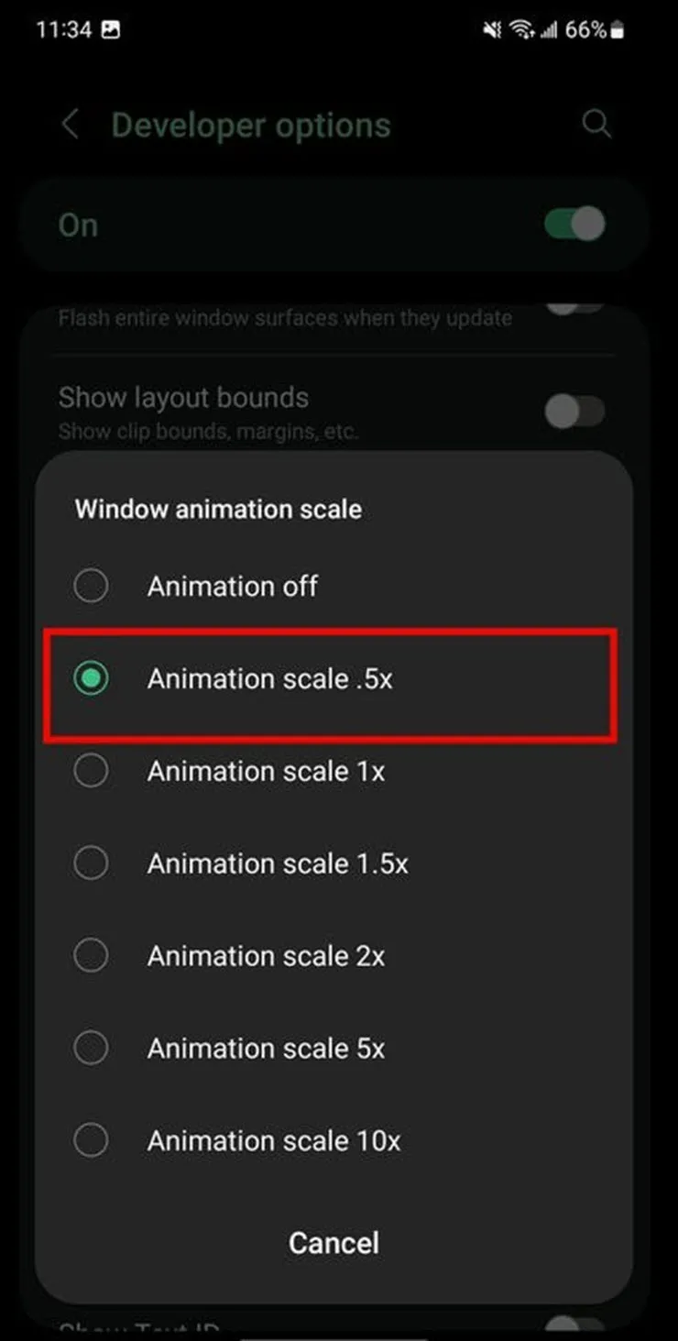Viewport: 678px width, 1341px height.
Task: Choose Animation scale 1x
Action: pos(92,772)
